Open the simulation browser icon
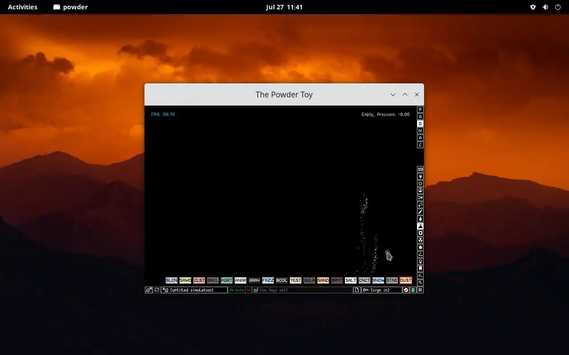 point(149,290)
